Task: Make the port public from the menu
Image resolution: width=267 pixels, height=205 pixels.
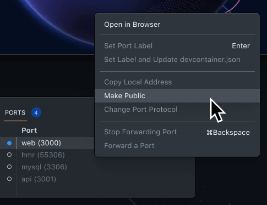Action: click(125, 96)
